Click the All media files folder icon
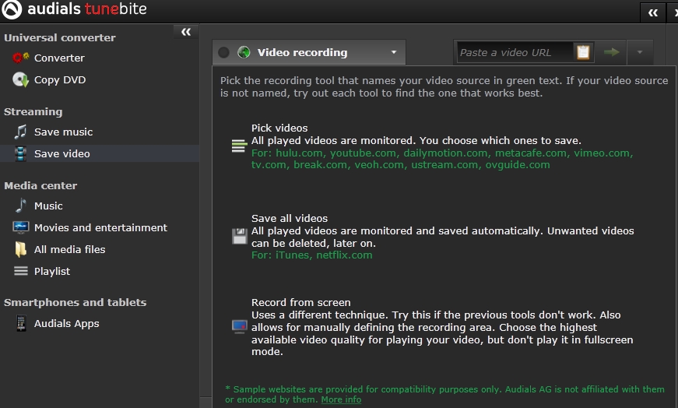The height and width of the screenshot is (408, 678). pyautogui.click(x=20, y=249)
